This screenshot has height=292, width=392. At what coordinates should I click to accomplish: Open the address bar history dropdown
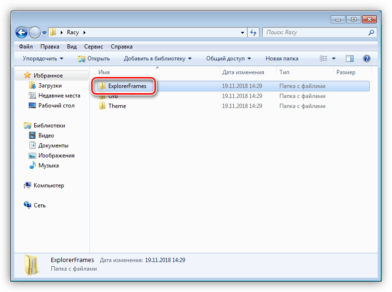(242, 33)
